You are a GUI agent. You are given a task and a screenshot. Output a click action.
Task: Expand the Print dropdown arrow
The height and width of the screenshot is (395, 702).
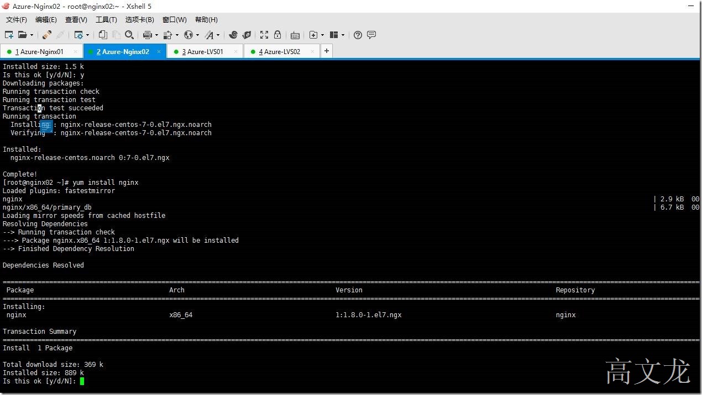[x=156, y=35]
